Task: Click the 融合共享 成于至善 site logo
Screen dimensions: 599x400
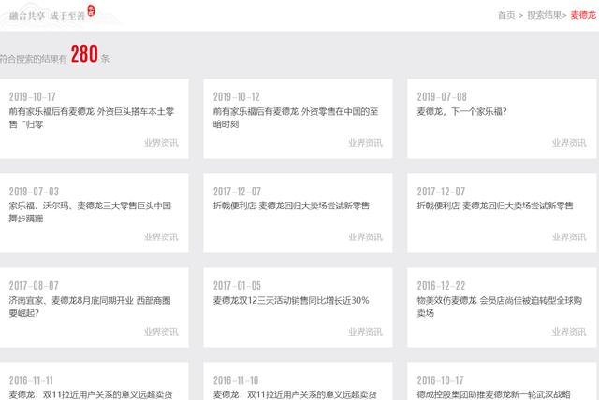Action: [x=52, y=13]
